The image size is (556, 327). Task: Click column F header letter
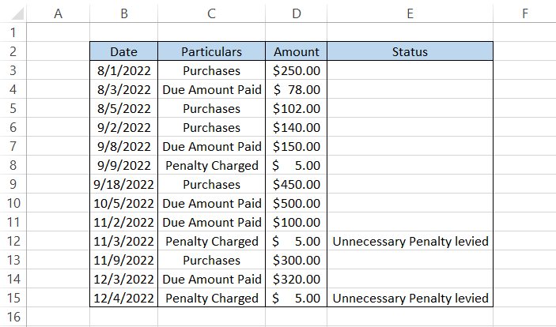525,13
